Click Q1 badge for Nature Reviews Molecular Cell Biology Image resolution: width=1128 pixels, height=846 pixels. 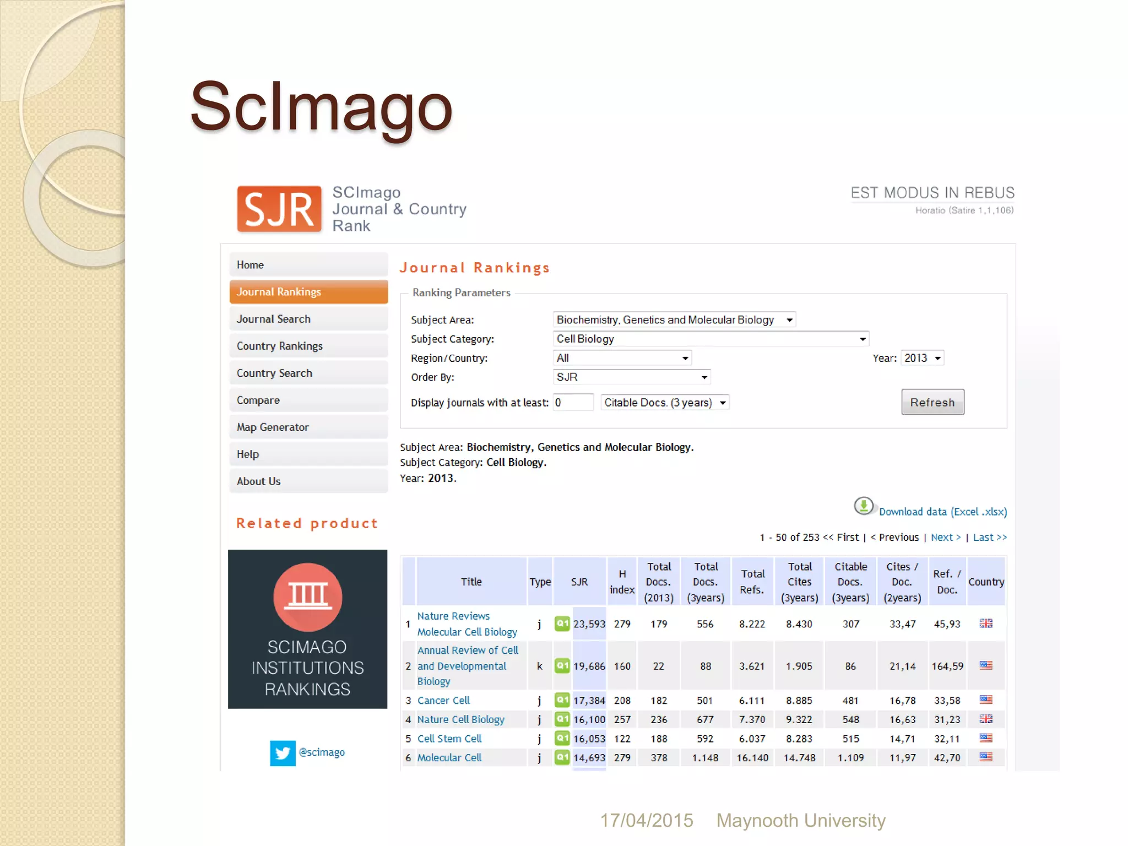tap(562, 623)
